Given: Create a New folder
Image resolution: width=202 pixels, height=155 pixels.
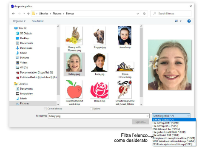Looking at the screenshot, I should click(37, 21).
